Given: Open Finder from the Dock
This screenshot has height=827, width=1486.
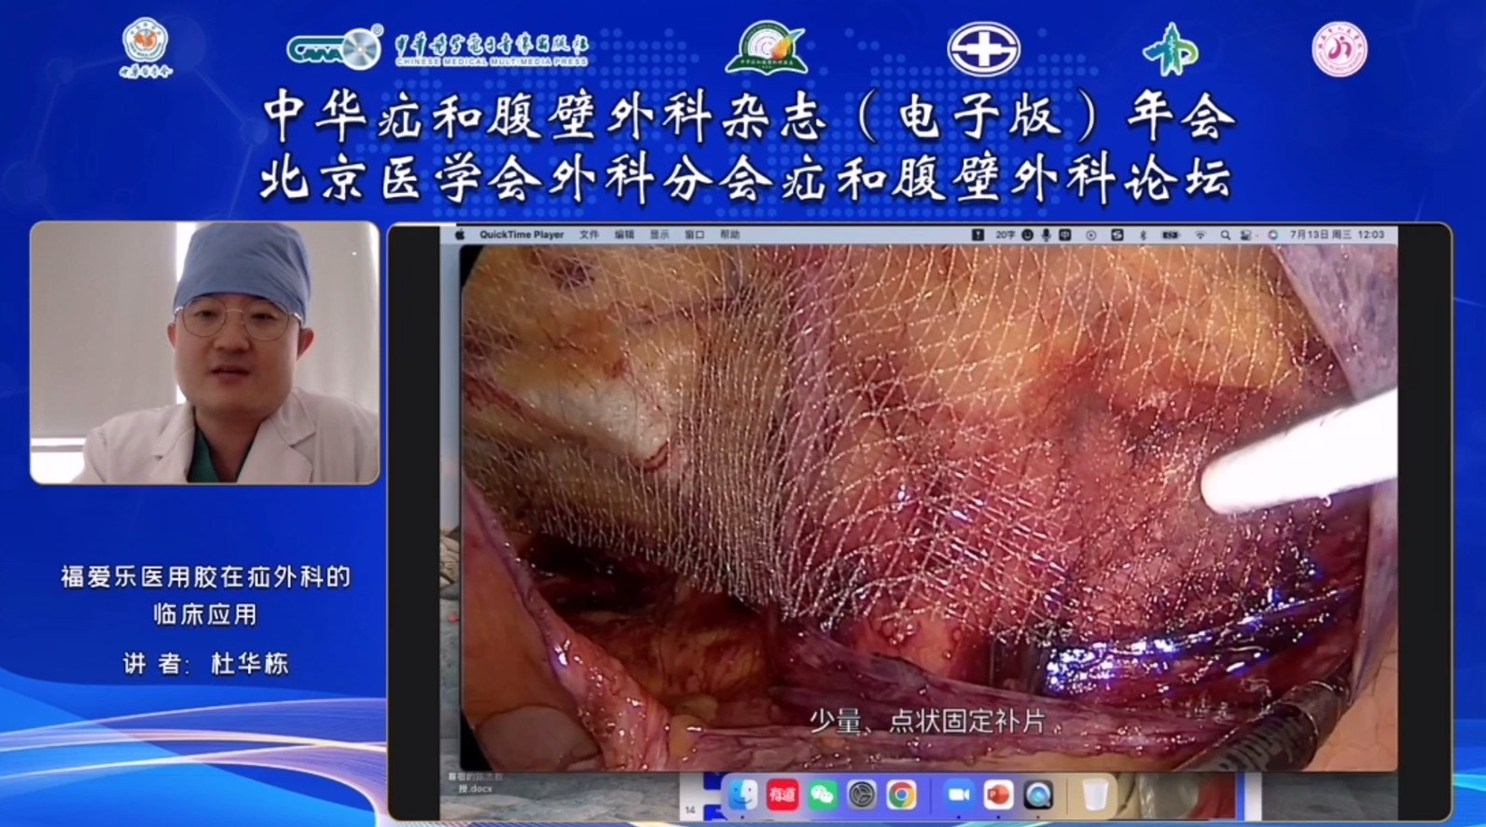Looking at the screenshot, I should tap(743, 795).
